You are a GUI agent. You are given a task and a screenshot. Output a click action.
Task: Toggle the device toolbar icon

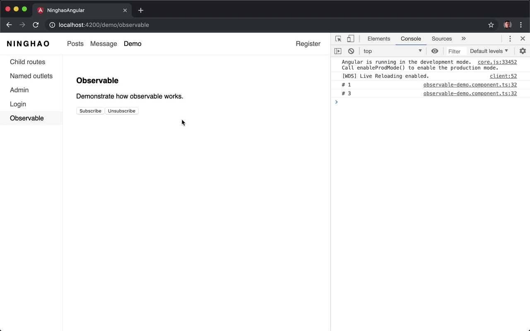pyautogui.click(x=350, y=38)
